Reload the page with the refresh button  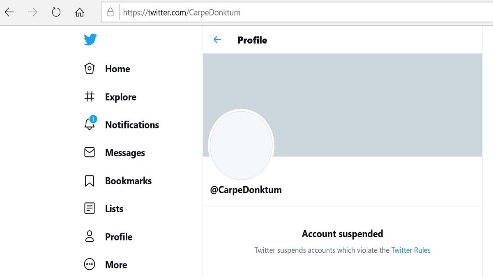(56, 12)
